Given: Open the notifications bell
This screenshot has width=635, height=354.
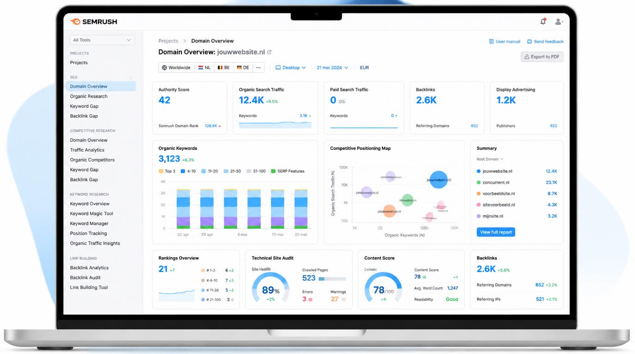Looking at the screenshot, I should tap(543, 22).
